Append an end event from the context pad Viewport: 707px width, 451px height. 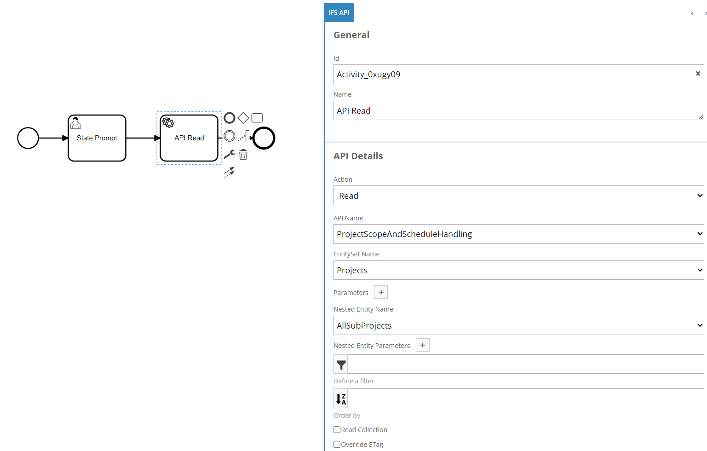(x=230, y=117)
